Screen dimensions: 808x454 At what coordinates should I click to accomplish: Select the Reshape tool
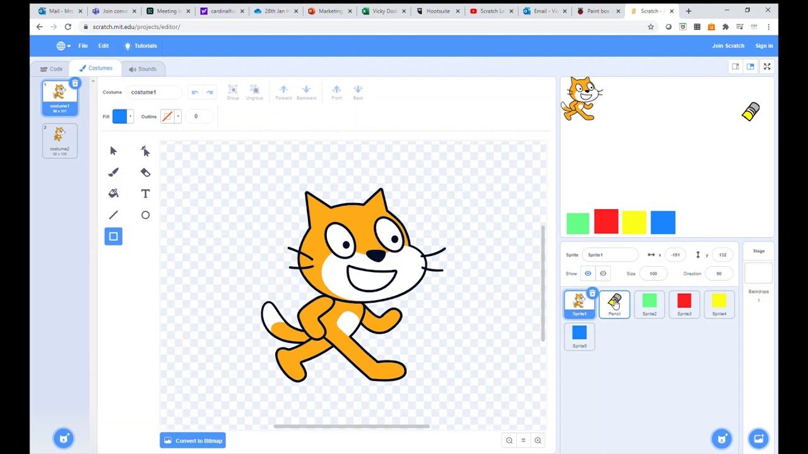pos(145,151)
